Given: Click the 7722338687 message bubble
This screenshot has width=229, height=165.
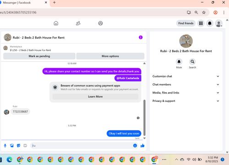Looking at the screenshot, I should (20, 112).
